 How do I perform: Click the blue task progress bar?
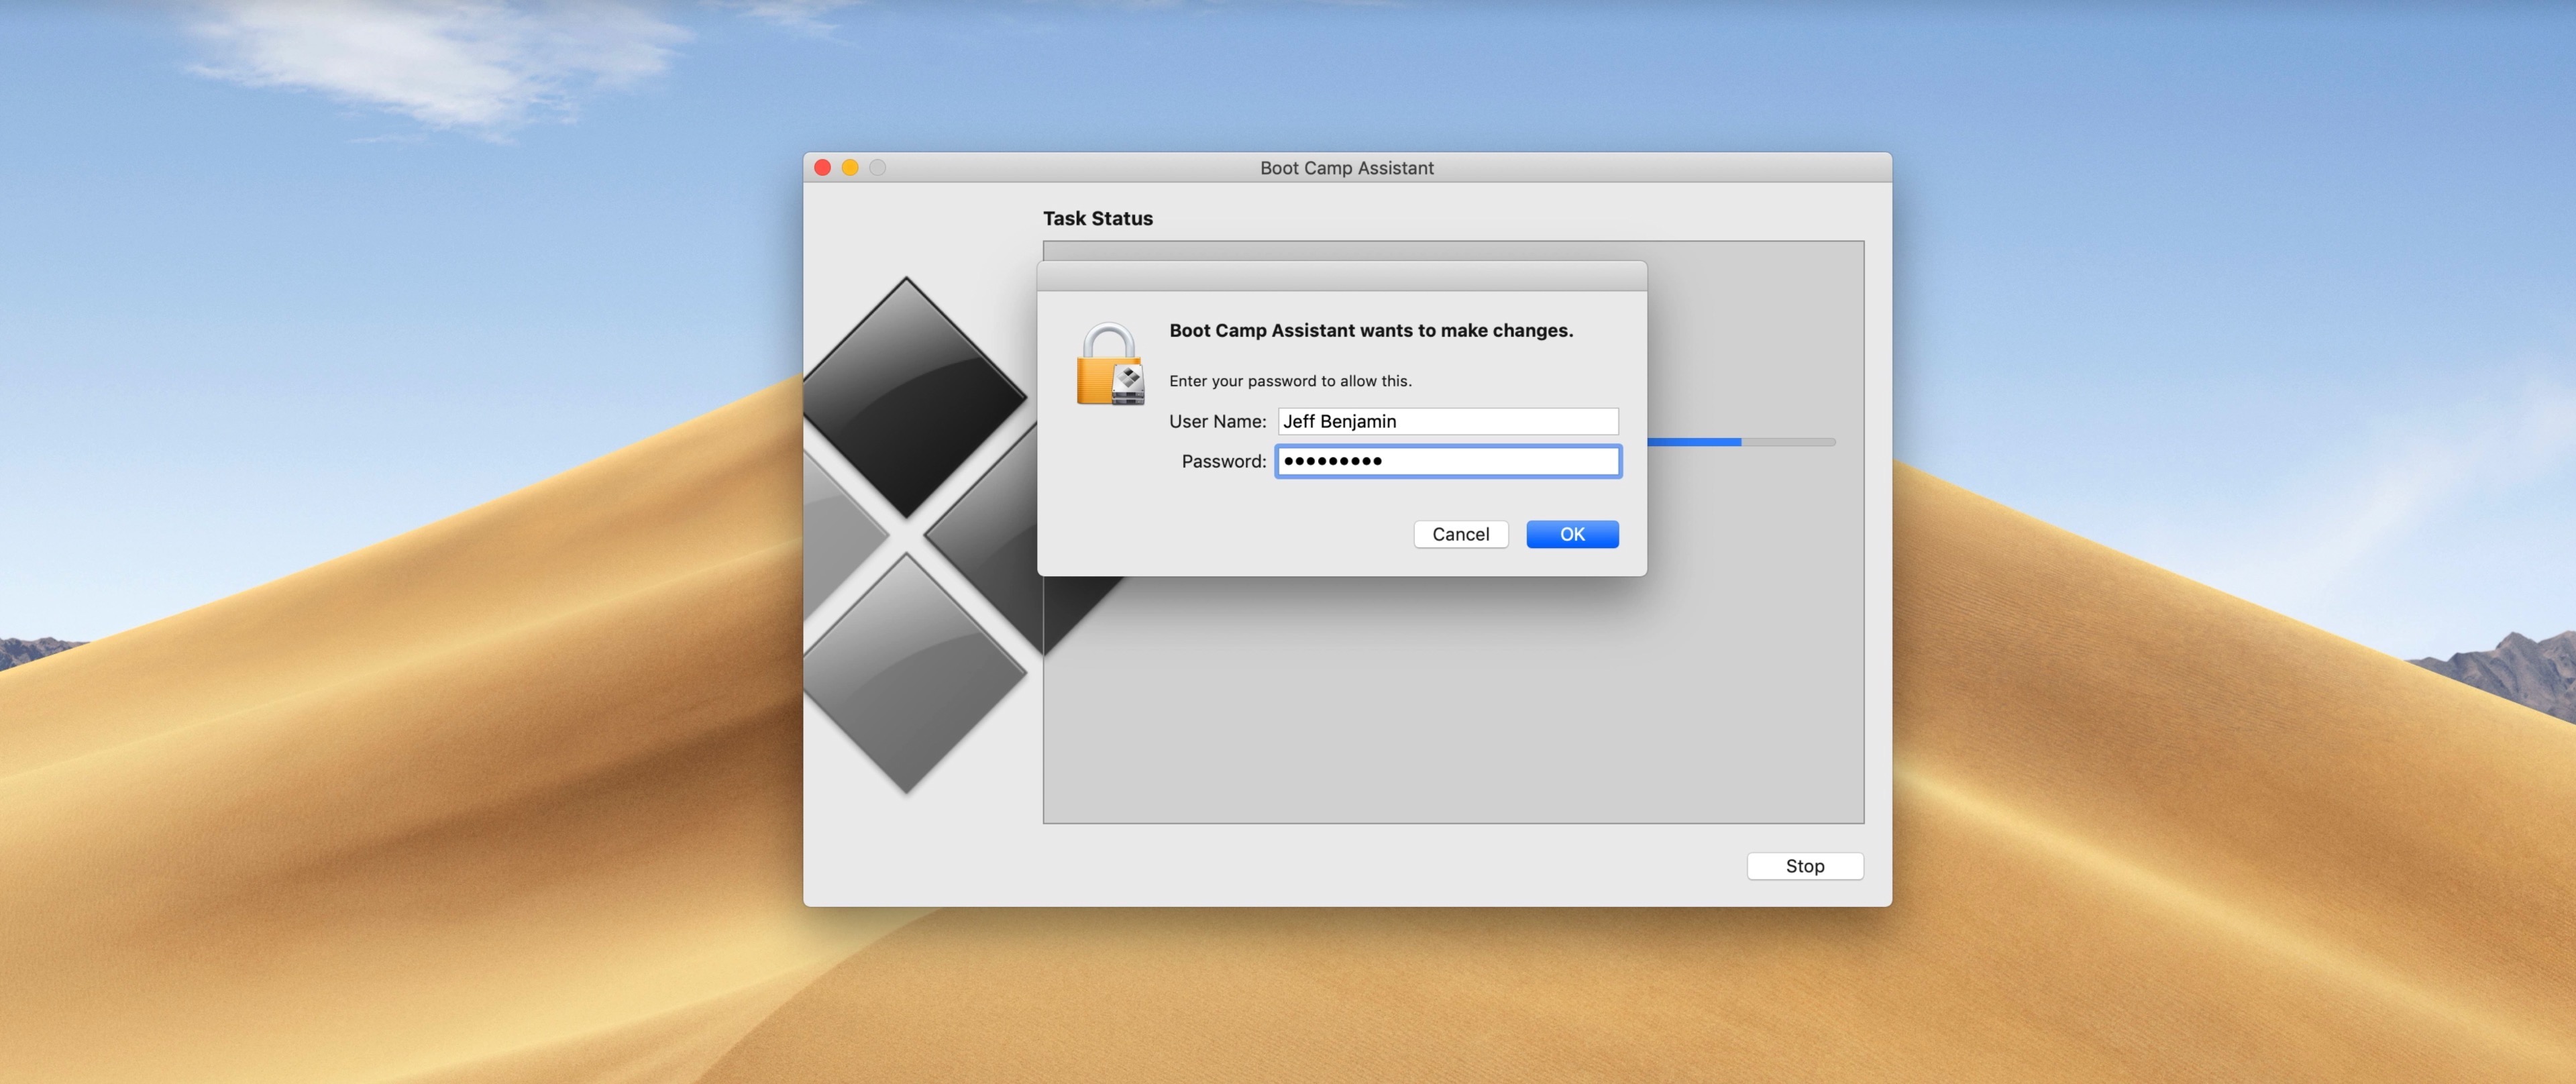(x=1695, y=442)
